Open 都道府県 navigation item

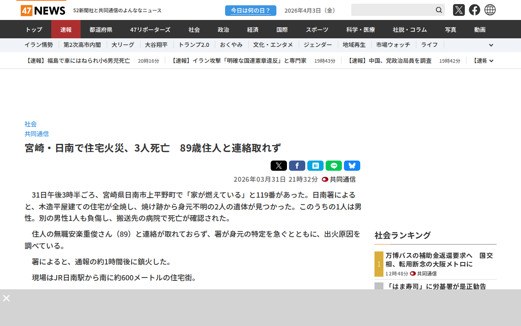101,29
